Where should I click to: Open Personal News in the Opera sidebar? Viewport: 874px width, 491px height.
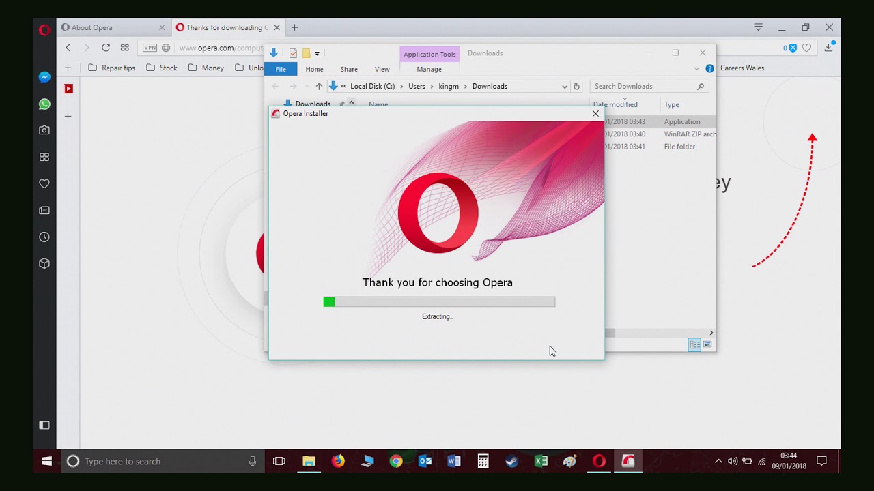tap(44, 210)
